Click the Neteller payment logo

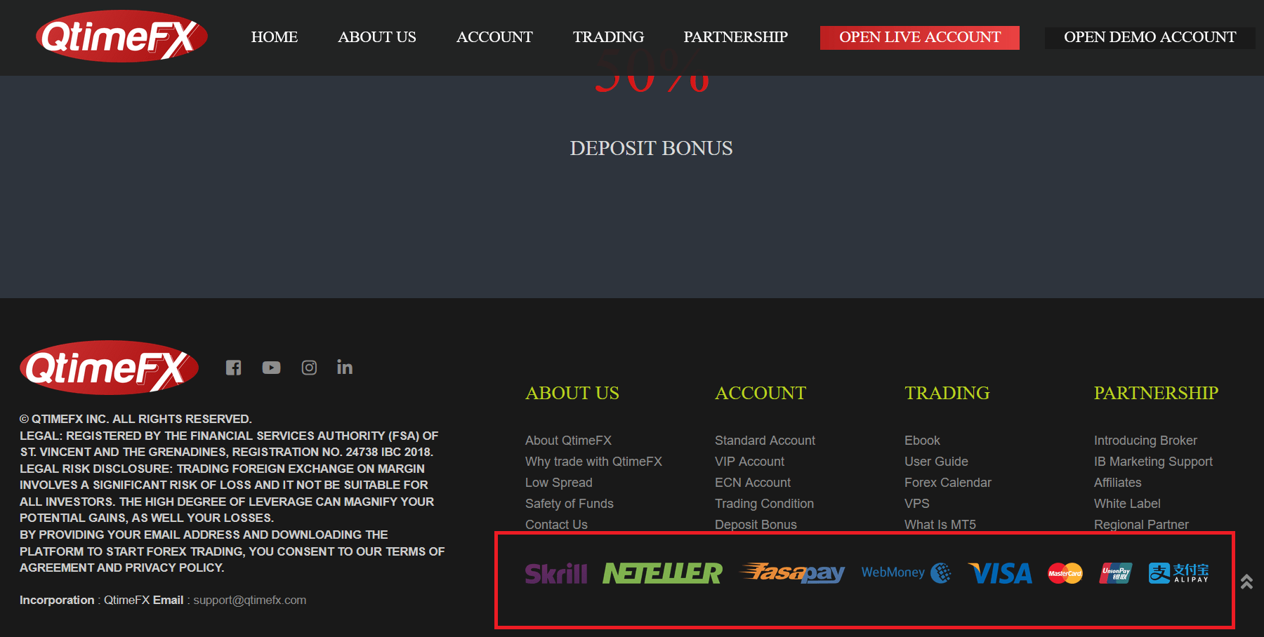[662, 573]
